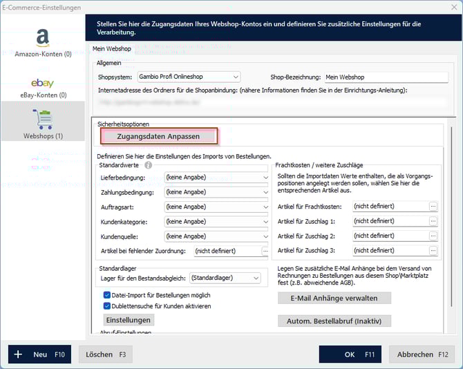Open the Amazon-Konten section icon
This screenshot has width=463, height=369.
(x=43, y=38)
